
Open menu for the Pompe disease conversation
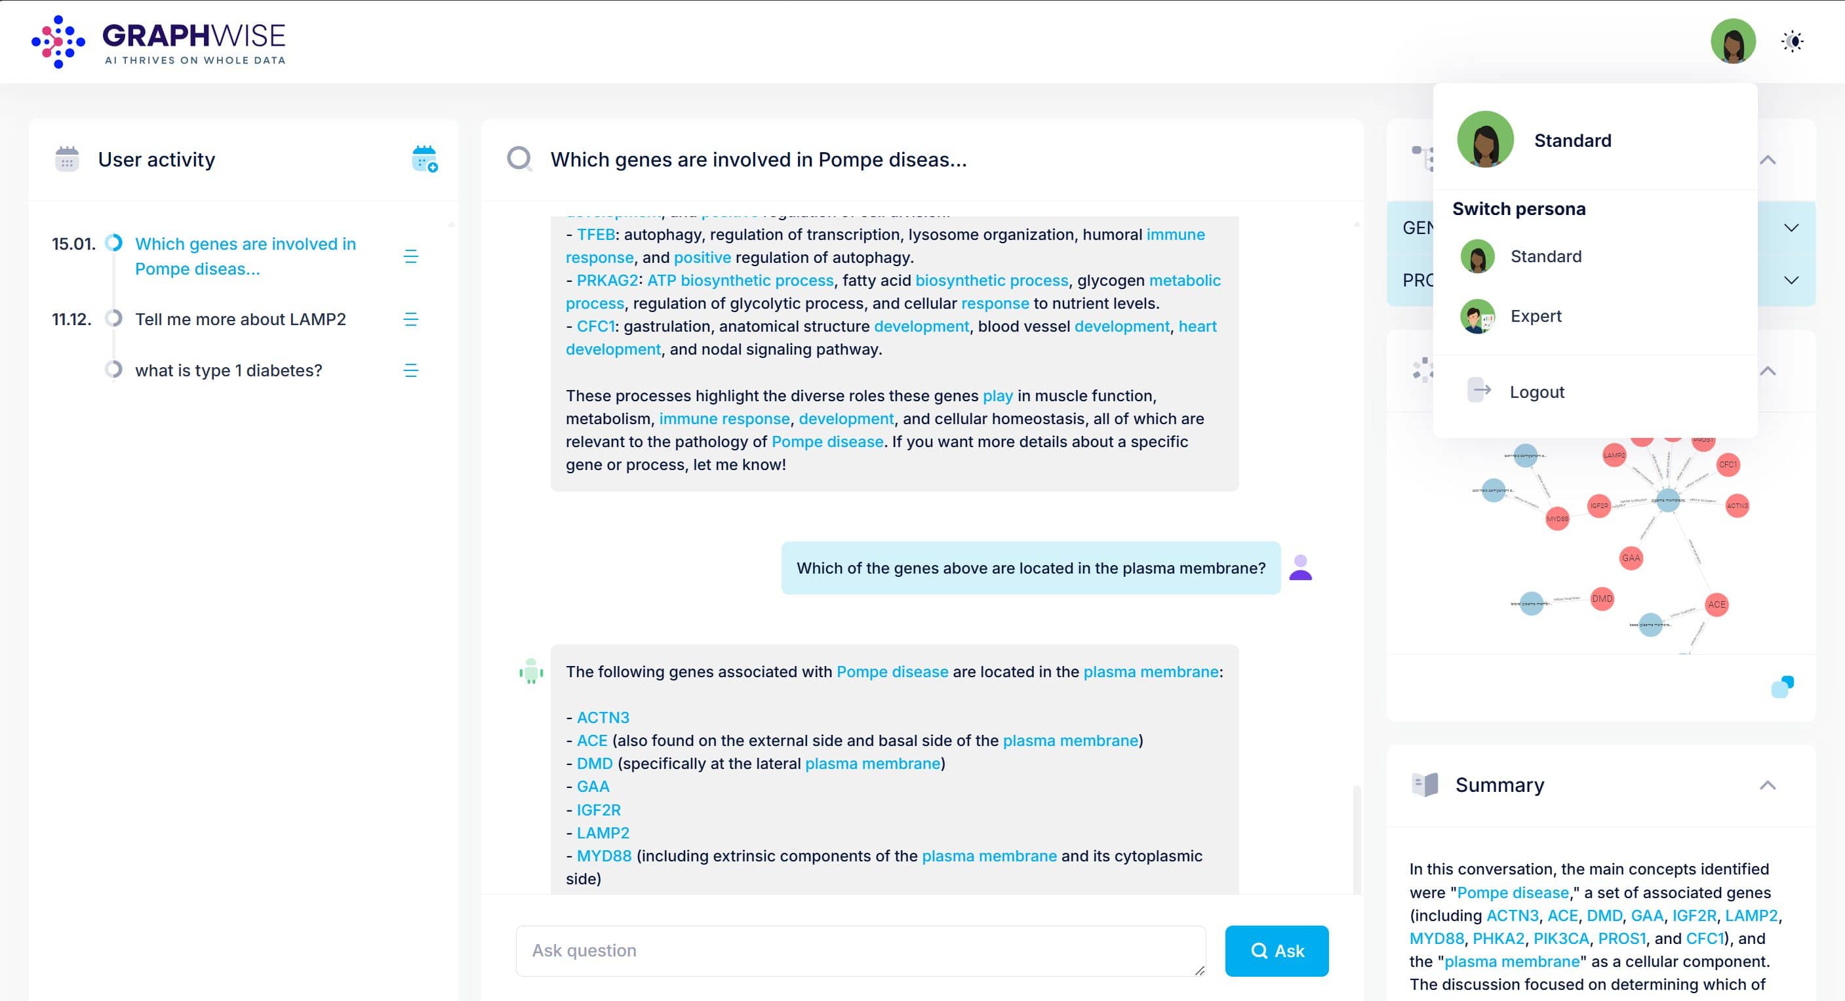(410, 256)
